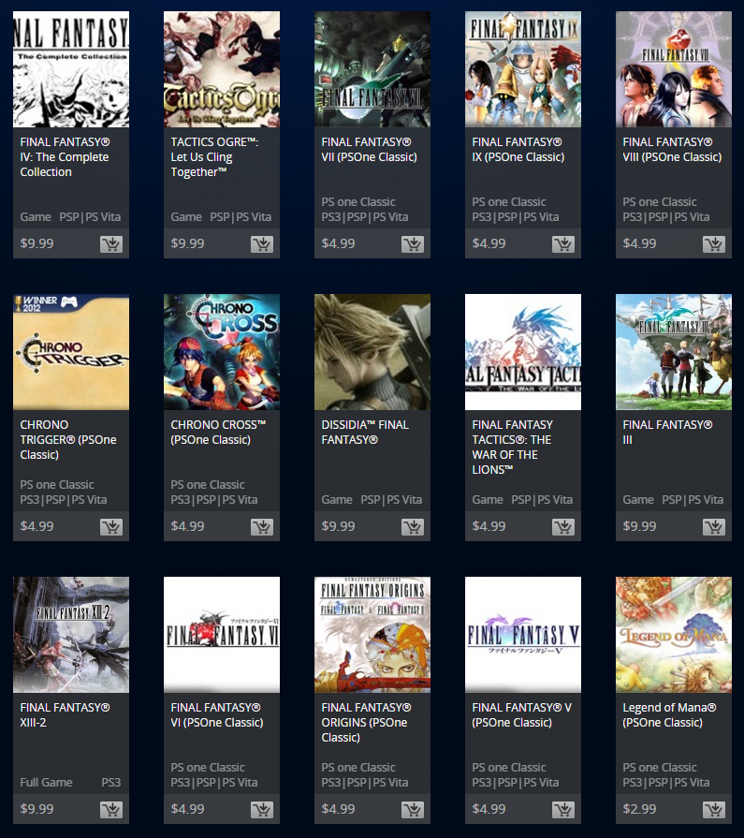Click Final Fantasy VI cover thumbnail
This screenshot has height=838, width=744.
click(221, 635)
